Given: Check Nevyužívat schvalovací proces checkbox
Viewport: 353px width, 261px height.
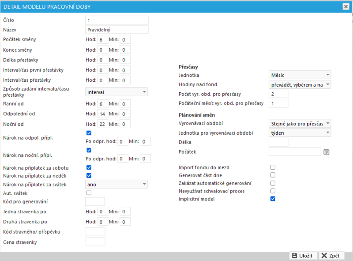Looking at the screenshot, I should (x=273, y=191).
